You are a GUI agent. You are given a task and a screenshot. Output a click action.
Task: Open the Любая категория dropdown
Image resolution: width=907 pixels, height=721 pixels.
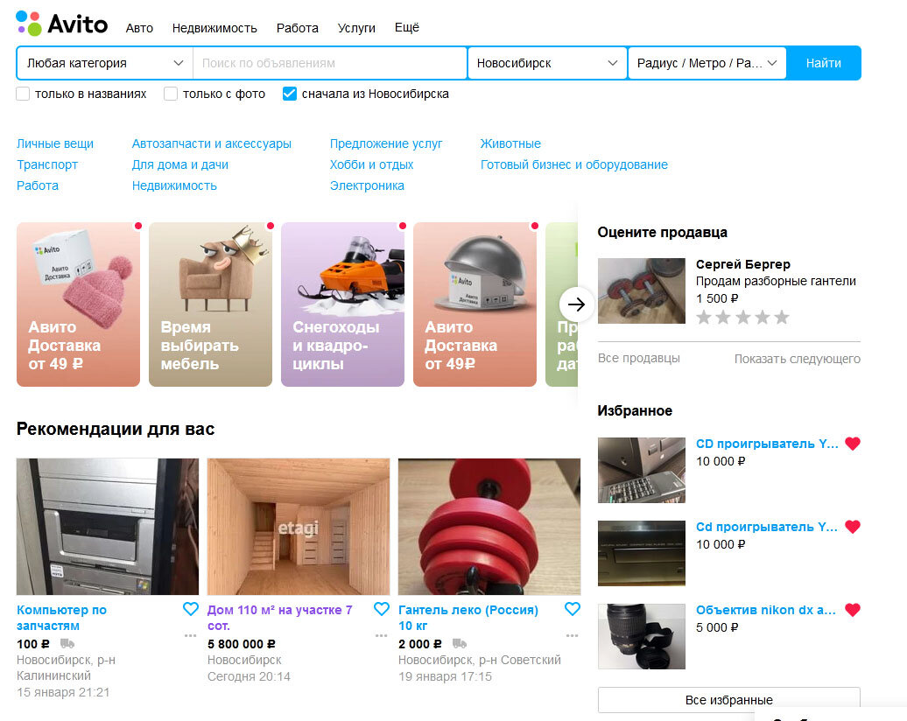[x=105, y=63]
